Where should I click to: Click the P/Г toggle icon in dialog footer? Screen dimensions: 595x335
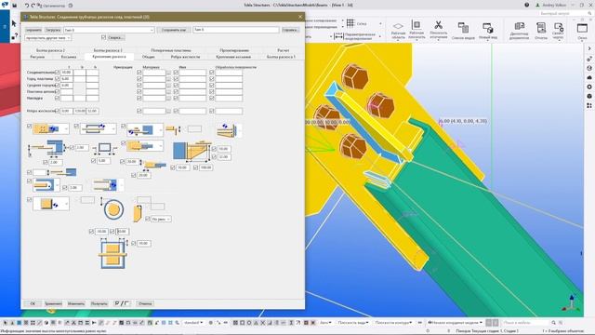(122, 303)
